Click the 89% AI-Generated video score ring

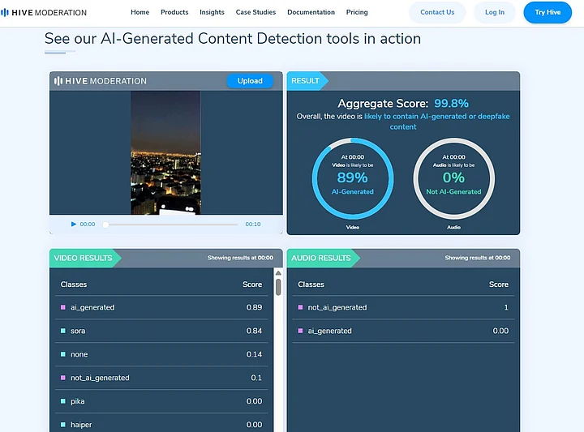click(353, 178)
